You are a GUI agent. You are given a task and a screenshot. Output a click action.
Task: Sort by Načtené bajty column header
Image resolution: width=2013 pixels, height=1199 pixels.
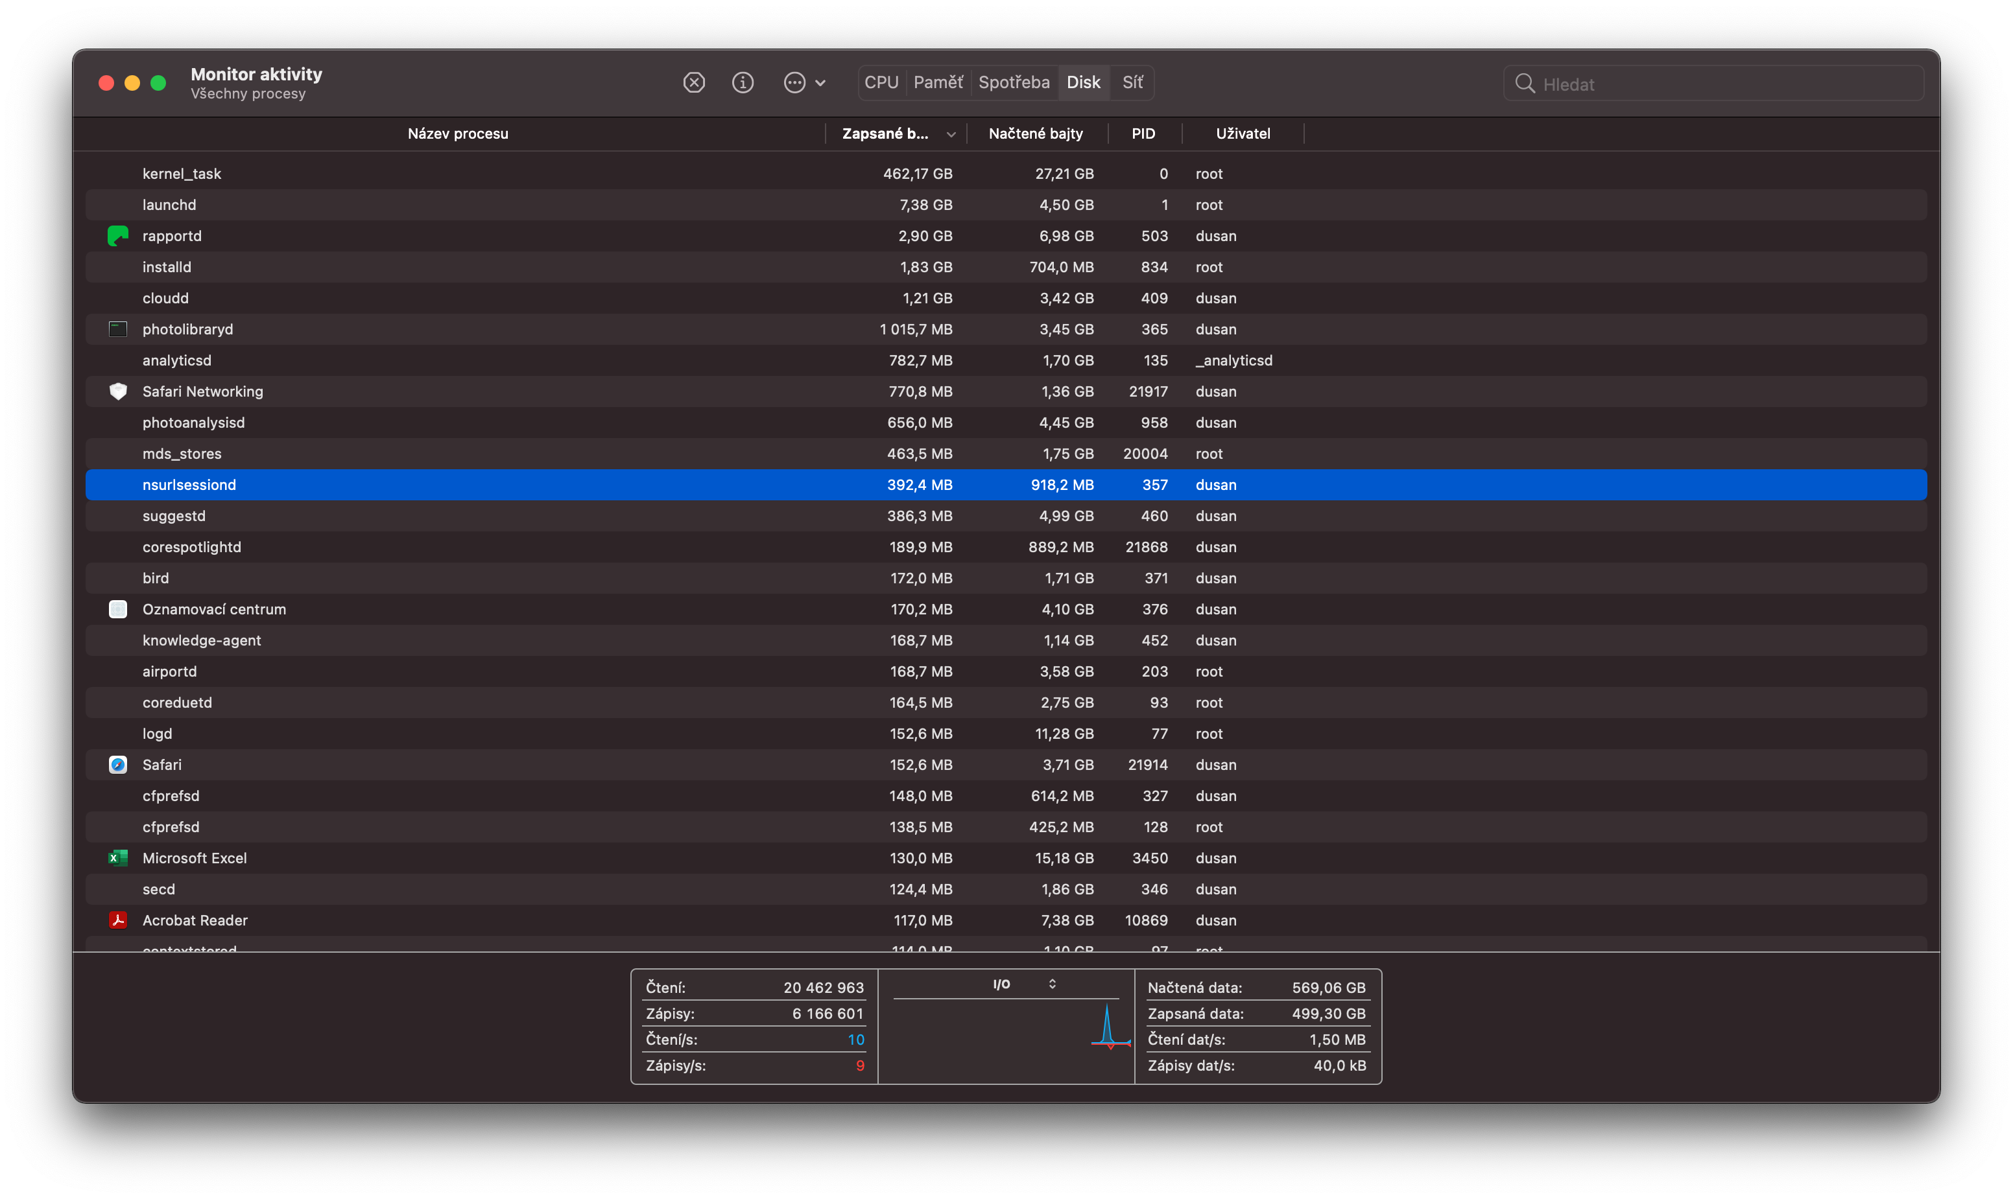click(x=1036, y=134)
